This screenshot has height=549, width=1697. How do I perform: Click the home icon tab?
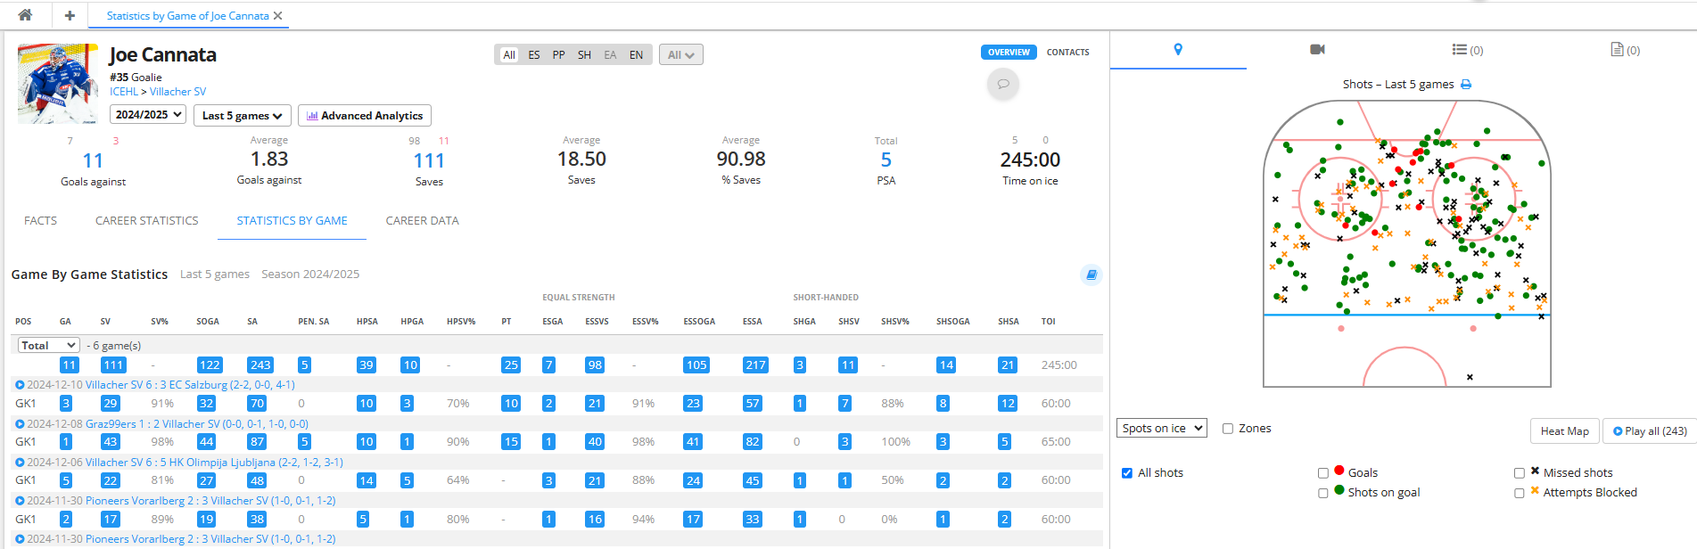pyautogui.click(x=25, y=15)
